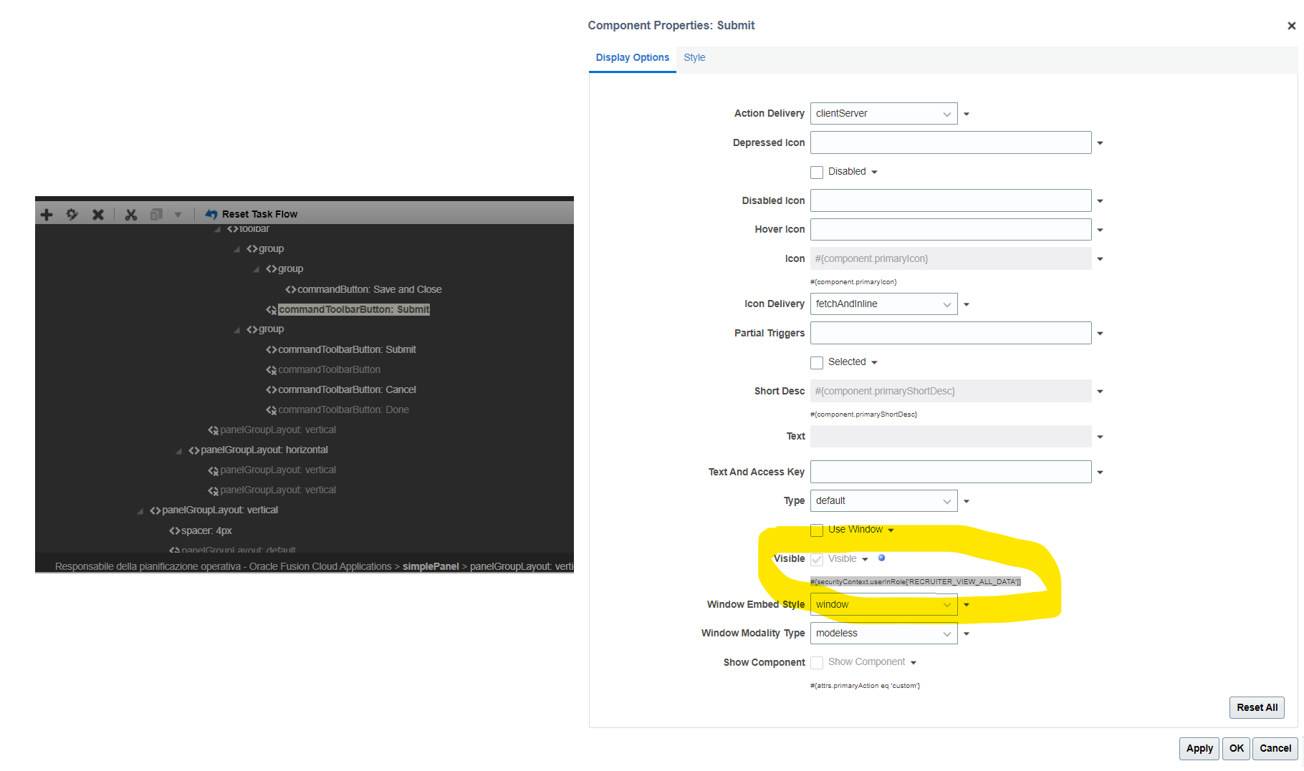The height and width of the screenshot is (771, 1304).
Task: Click the Reset All button
Action: (x=1257, y=707)
